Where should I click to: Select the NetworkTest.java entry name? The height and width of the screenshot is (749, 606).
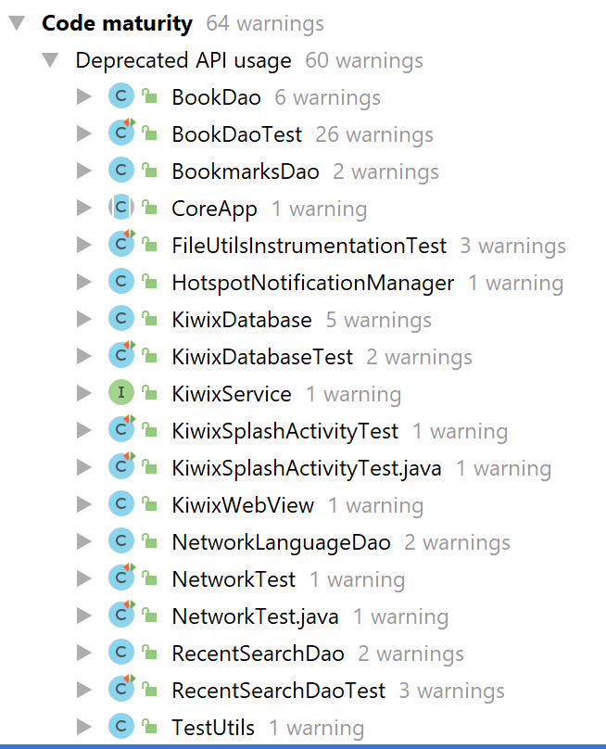255,616
